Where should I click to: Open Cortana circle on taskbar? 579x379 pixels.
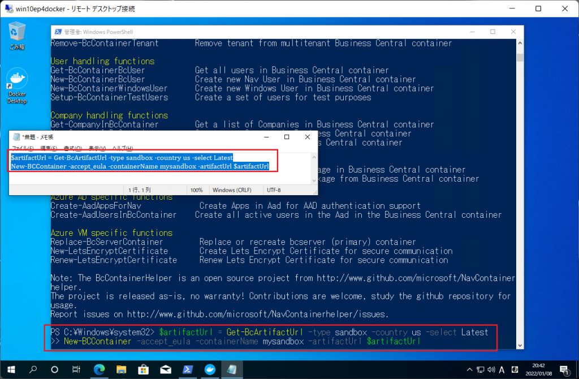(55, 369)
